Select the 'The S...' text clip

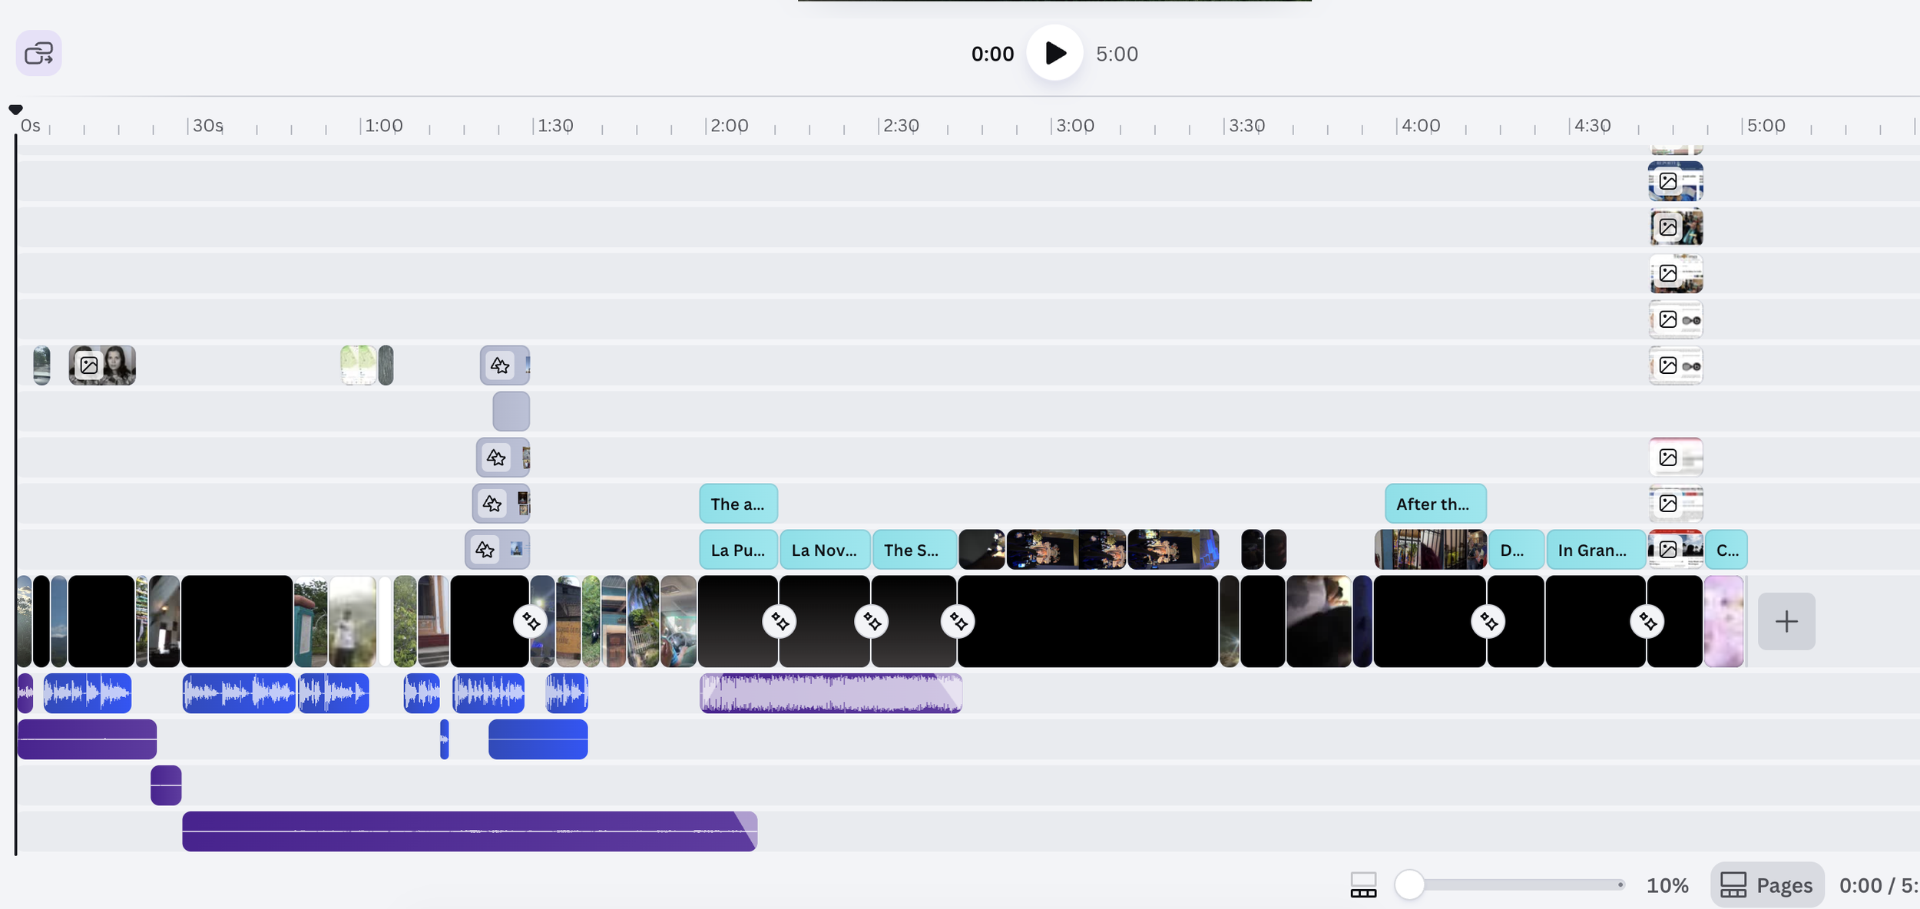(915, 550)
